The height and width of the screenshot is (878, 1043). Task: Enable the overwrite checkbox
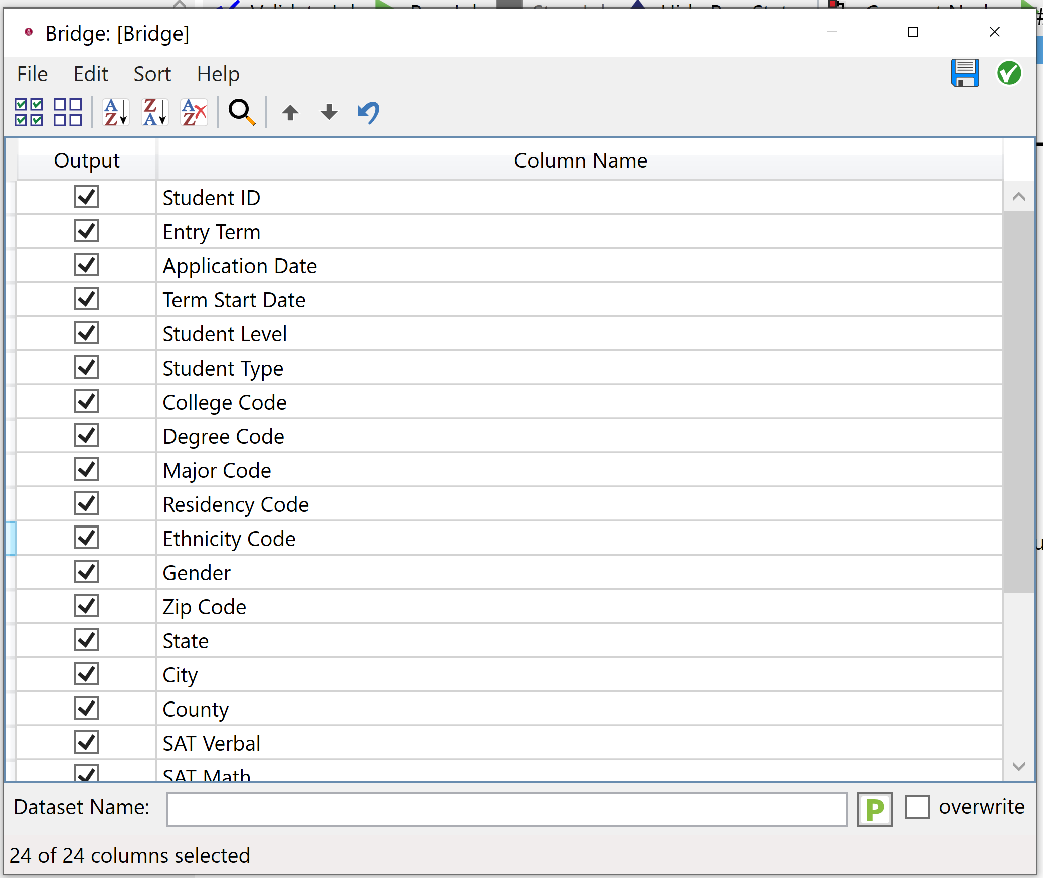coord(917,807)
